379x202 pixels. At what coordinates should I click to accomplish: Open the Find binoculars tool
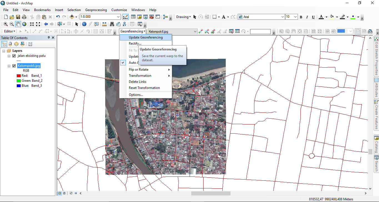pos(112,24)
